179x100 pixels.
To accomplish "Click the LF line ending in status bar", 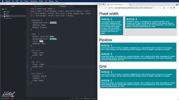I will (73, 99).
